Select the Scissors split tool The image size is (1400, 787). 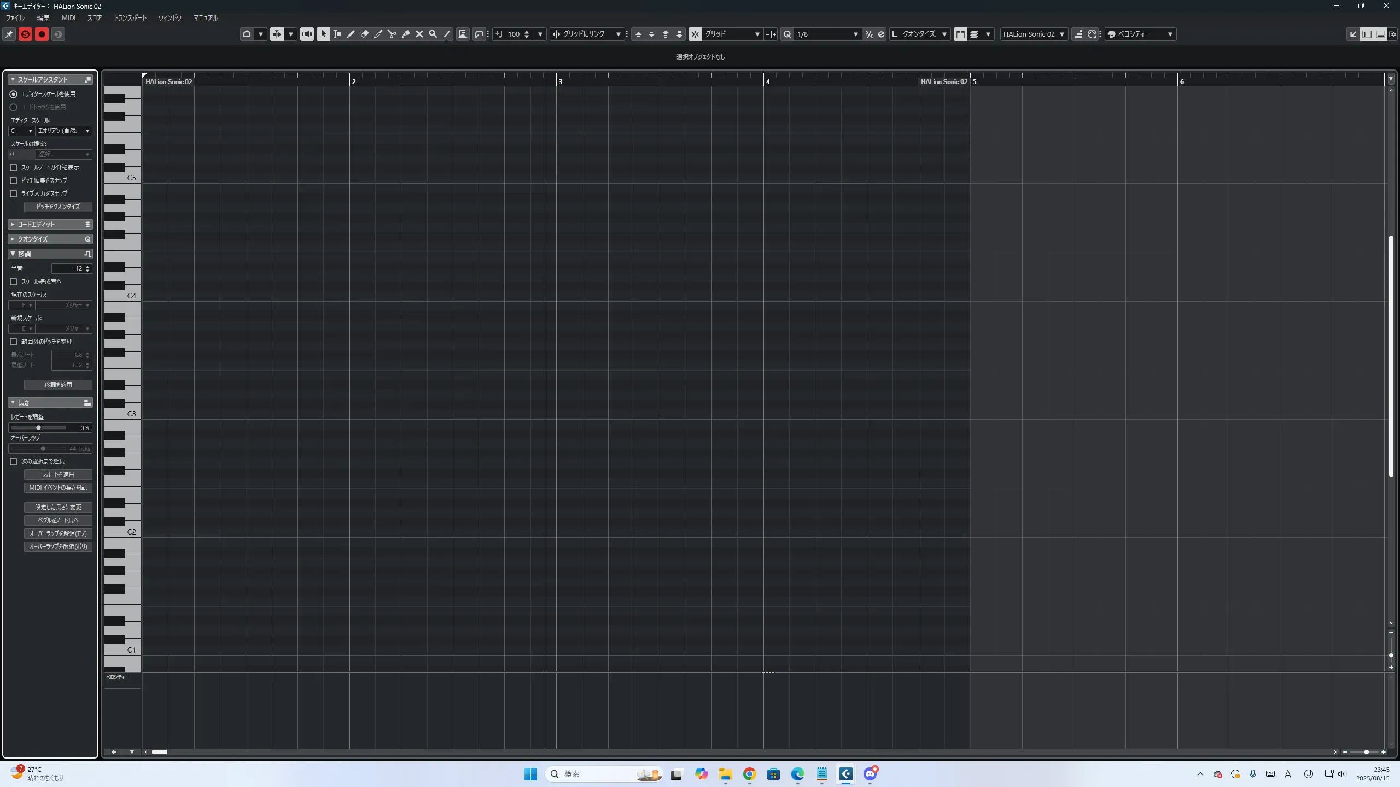point(392,34)
